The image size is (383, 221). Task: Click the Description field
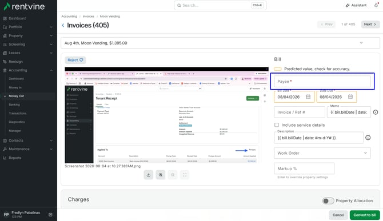[318, 138]
